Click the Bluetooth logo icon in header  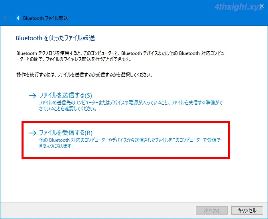tap(18, 18)
